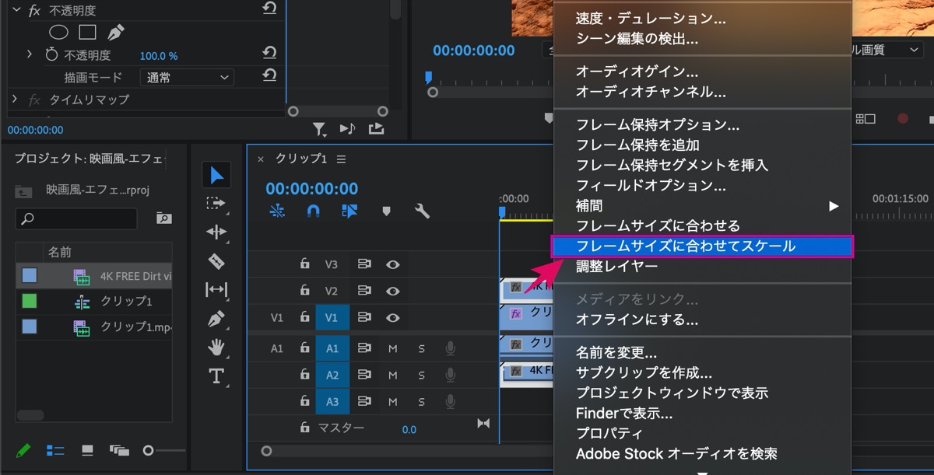Click 100.0 % opacity value

pyautogui.click(x=159, y=56)
